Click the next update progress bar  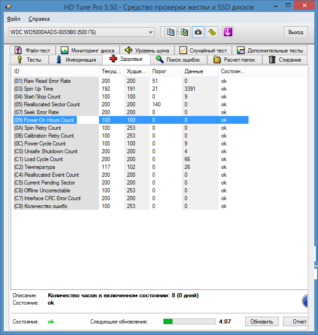click(189, 321)
